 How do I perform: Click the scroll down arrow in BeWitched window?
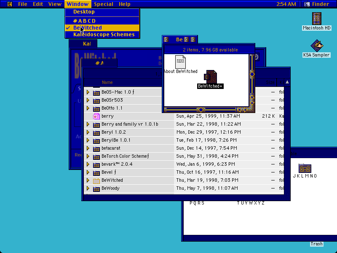pos(252,103)
